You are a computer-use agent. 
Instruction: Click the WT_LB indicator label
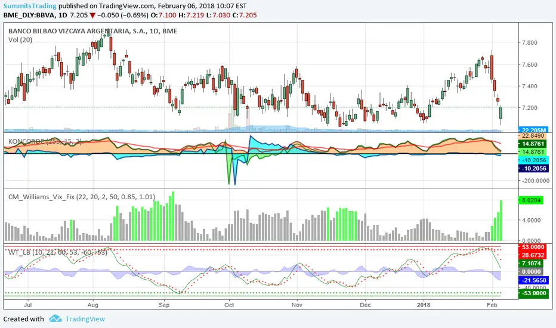pos(57,252)
